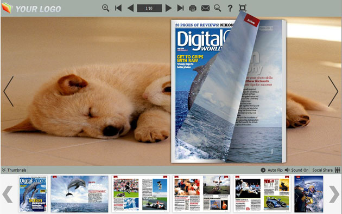Jump to the last page
342x214 pixels.
pos(180,8)
